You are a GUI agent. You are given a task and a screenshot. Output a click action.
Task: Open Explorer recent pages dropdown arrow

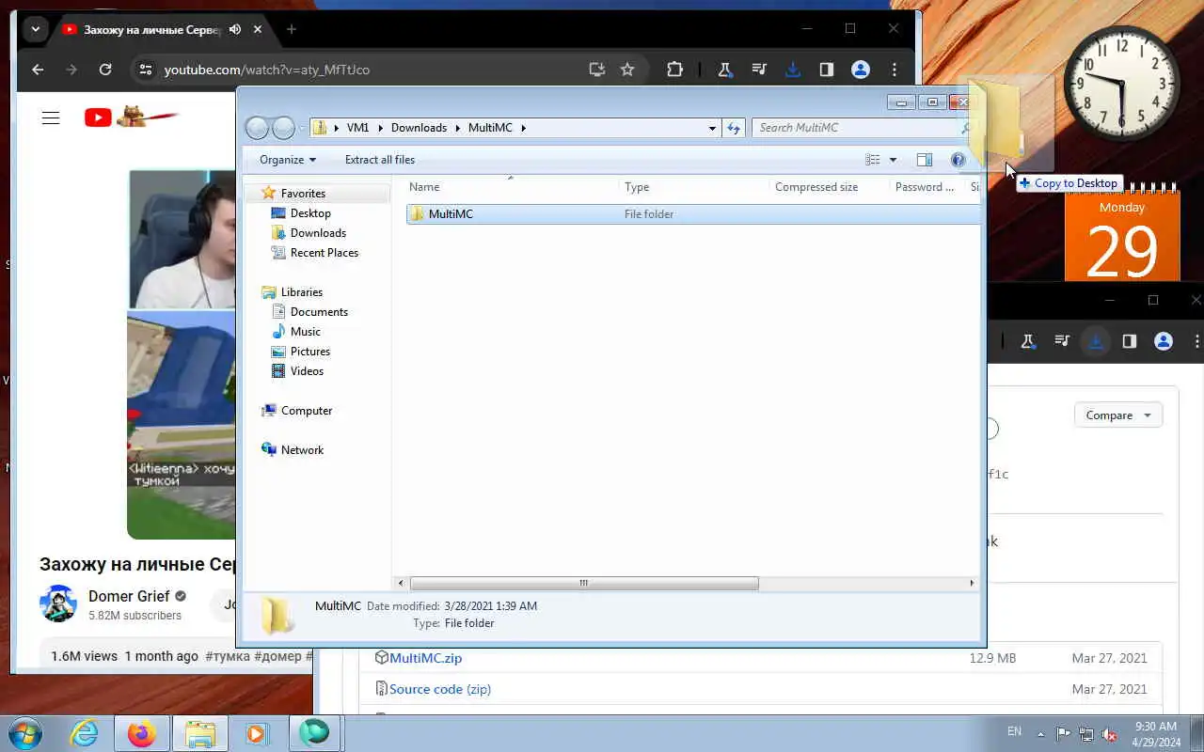[x=302, y=128]
